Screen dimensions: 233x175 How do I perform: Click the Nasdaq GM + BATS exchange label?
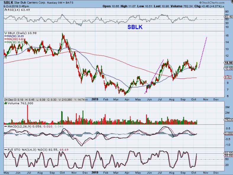(x=60, y=3)
